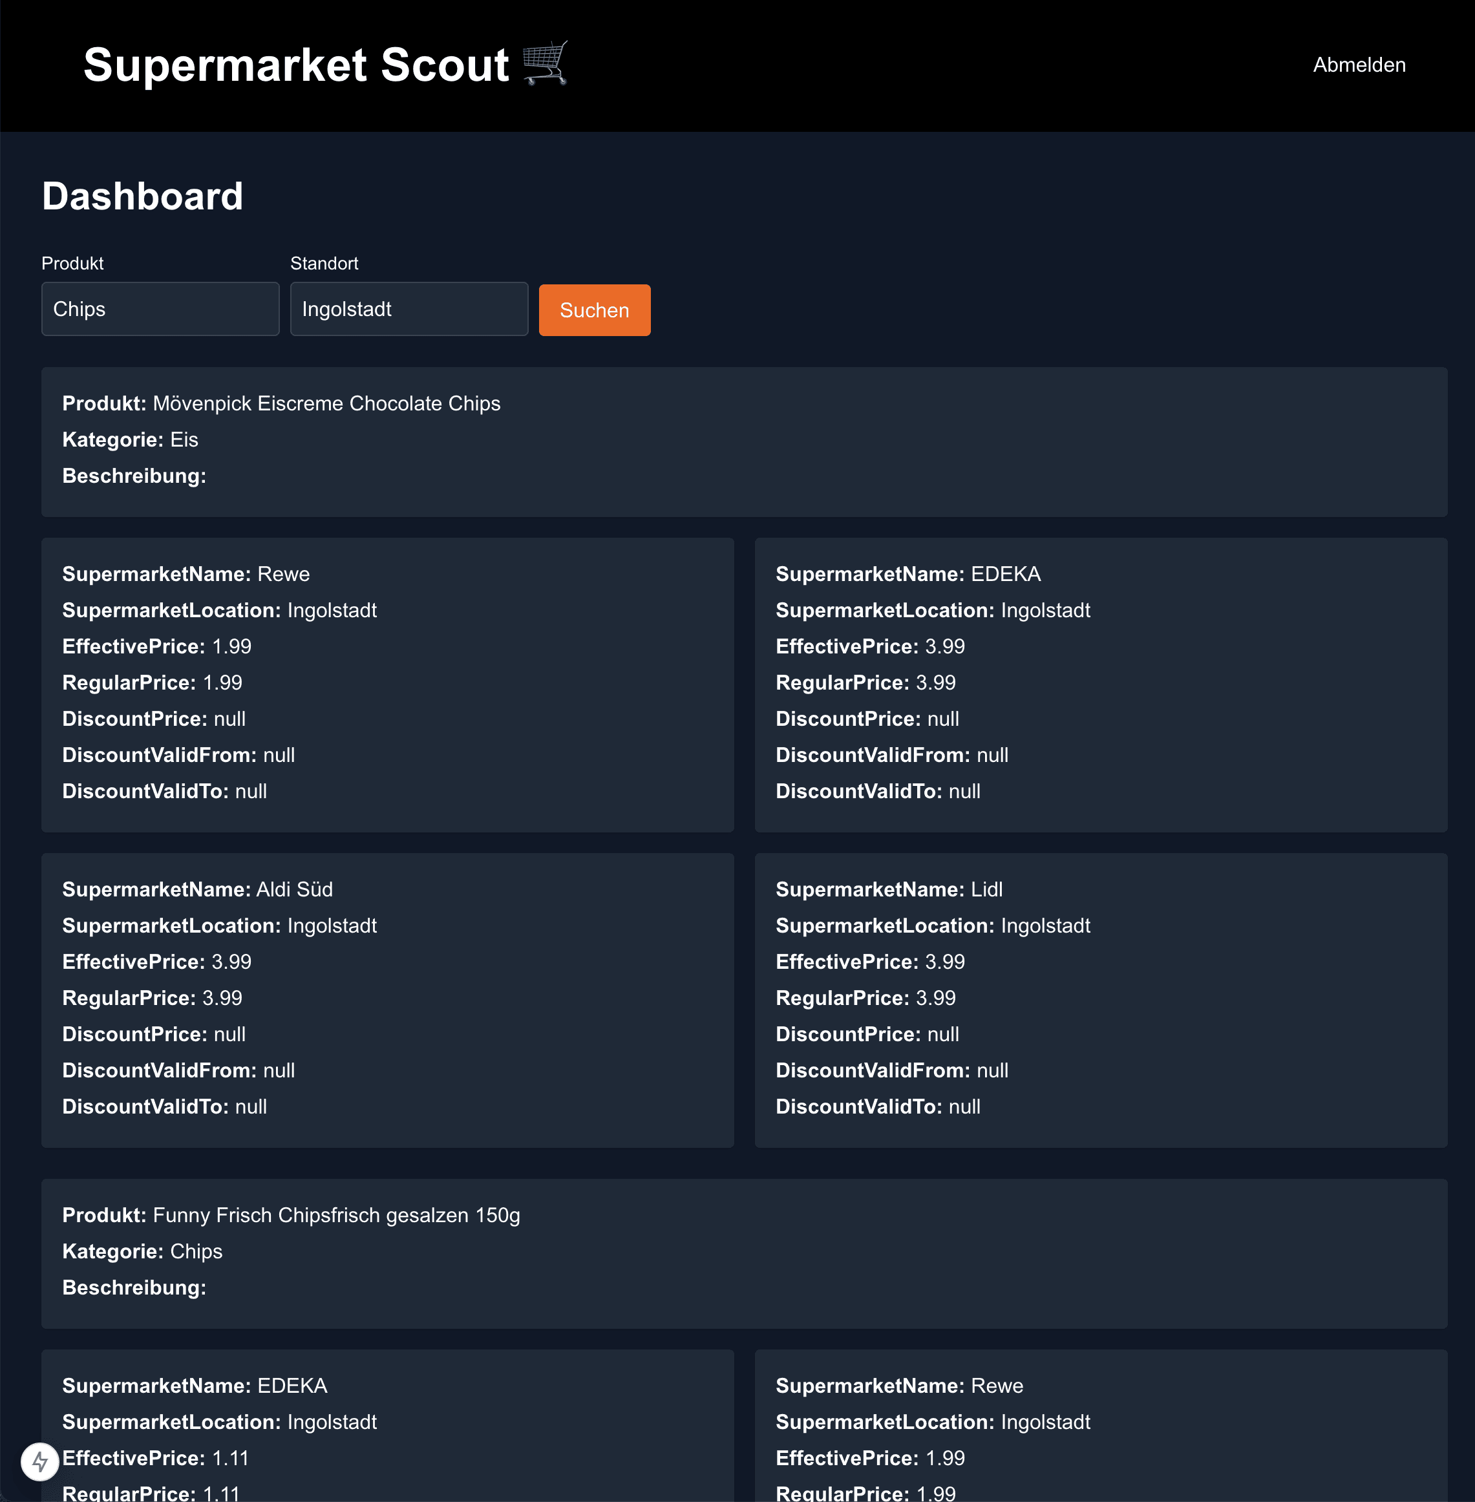Click the Lidl supermarket card
1475x1502 pixels.
point(1100,1000)
